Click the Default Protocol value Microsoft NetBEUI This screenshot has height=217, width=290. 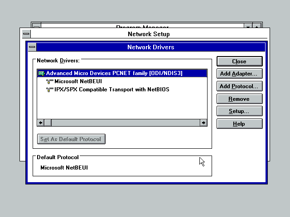coord(64,168)
